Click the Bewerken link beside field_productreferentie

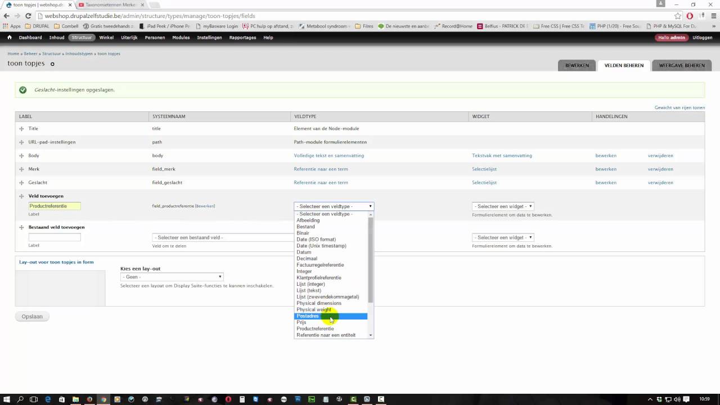pos(205,206)
